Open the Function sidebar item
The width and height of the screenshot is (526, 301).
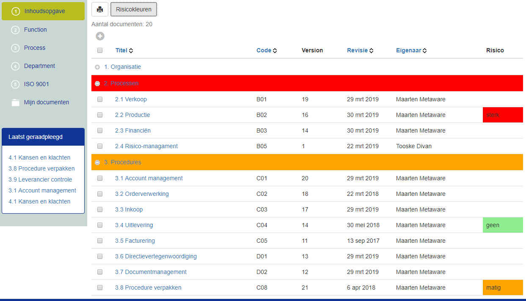(35, 30)
